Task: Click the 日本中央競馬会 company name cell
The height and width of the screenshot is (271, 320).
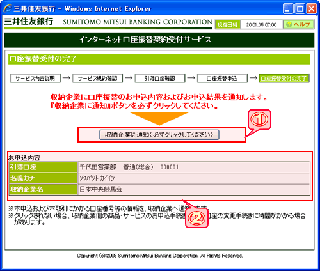Action: click(194, 189)
